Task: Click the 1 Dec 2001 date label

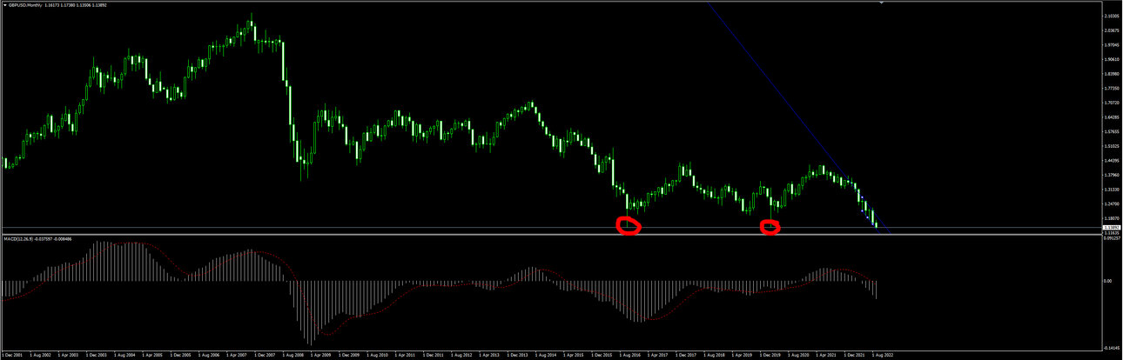Action: pos(13,356)
